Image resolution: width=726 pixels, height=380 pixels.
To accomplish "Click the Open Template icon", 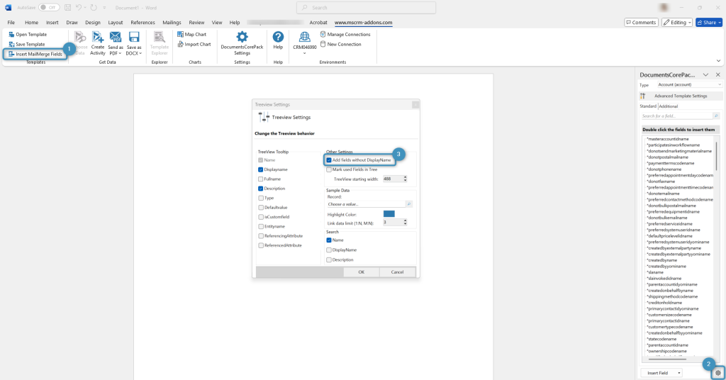I will (11, 34).
